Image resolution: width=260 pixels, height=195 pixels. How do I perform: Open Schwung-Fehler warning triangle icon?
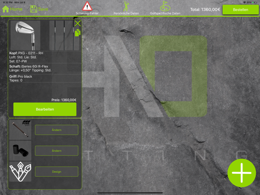pyautogui.click(x=87, y=6)
